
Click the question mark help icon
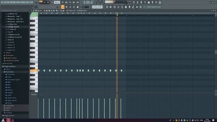point(145,2)
